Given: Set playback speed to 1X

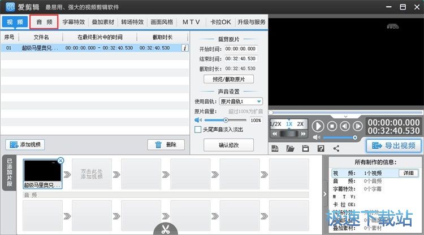Looking at the screenshot, I should point(289,124).
